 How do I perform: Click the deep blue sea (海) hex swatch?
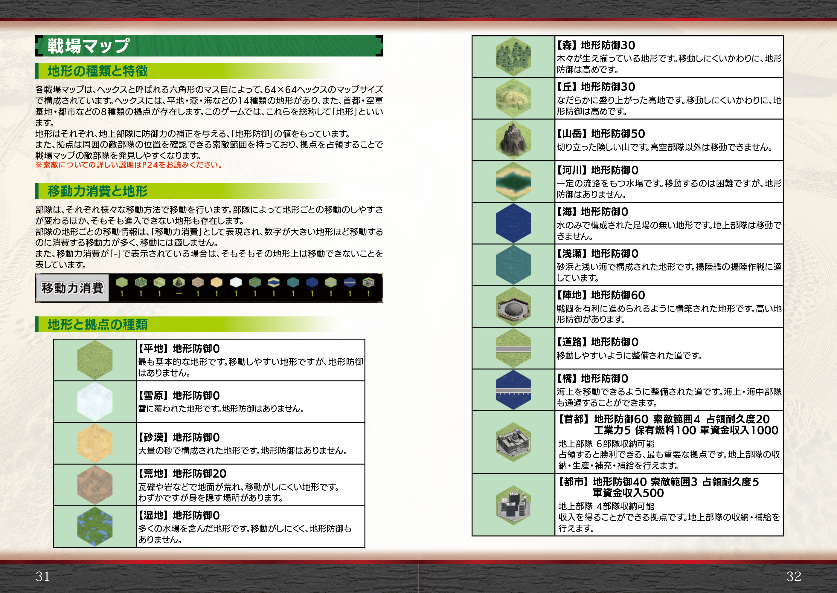[513, 223]
